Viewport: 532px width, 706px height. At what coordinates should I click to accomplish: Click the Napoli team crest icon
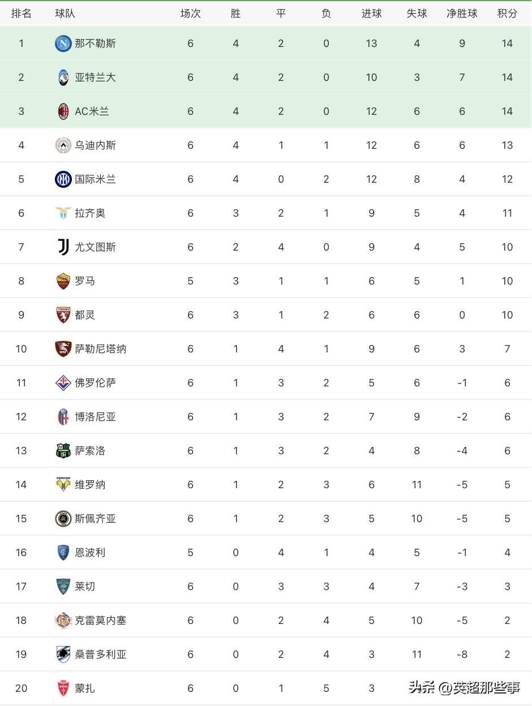(63, 44)
